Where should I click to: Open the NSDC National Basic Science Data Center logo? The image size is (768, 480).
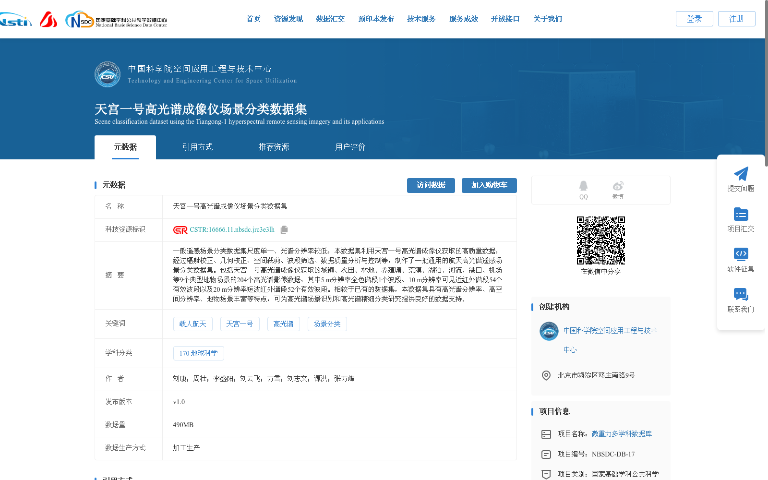pyautogui.click(x=116, y=20)
